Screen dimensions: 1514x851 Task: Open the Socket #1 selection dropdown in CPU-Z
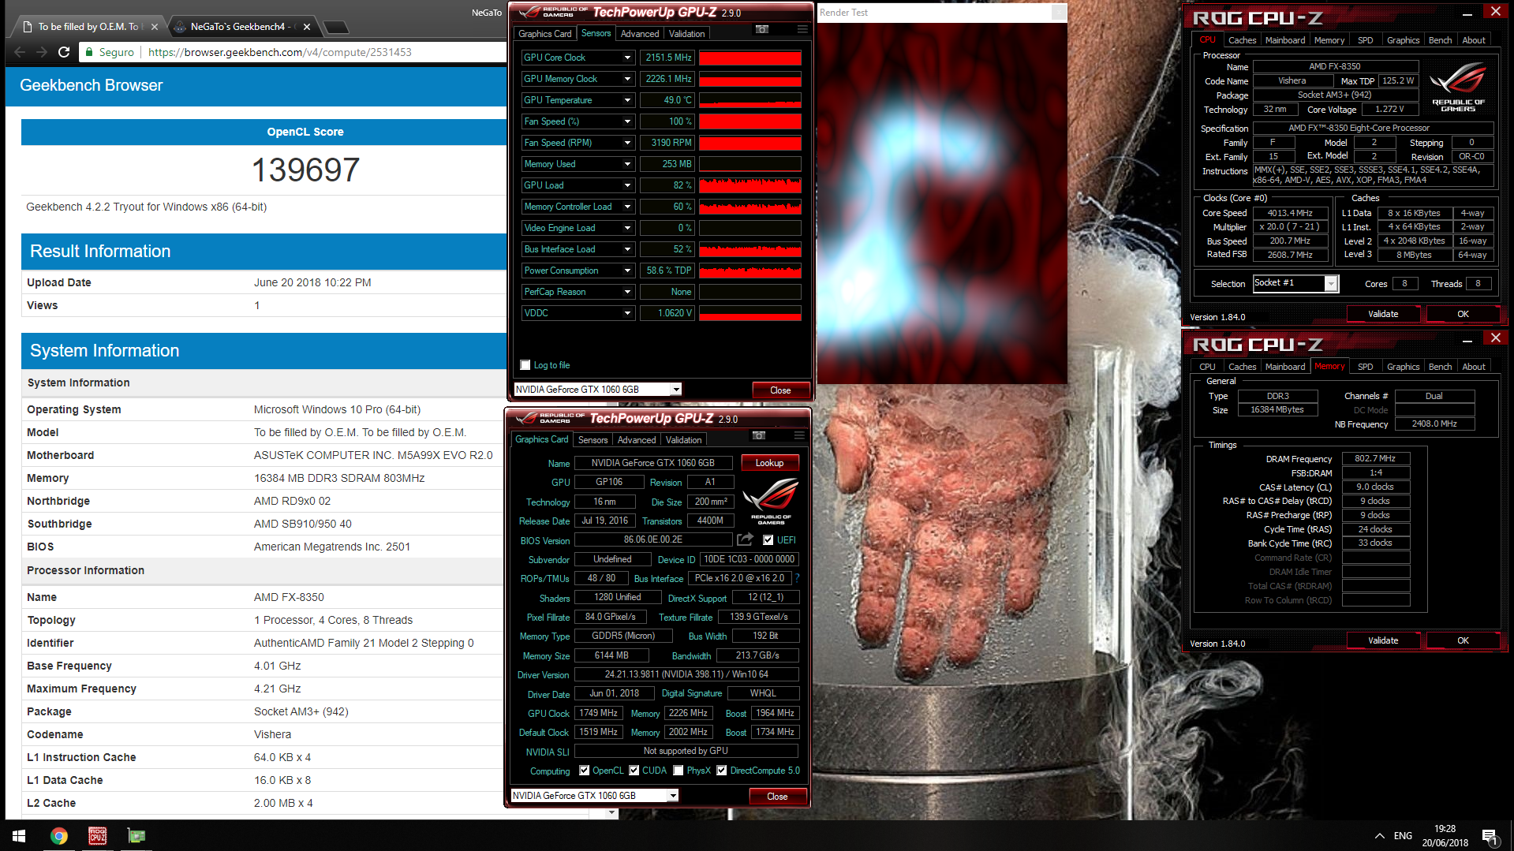tap(1331, 283)
